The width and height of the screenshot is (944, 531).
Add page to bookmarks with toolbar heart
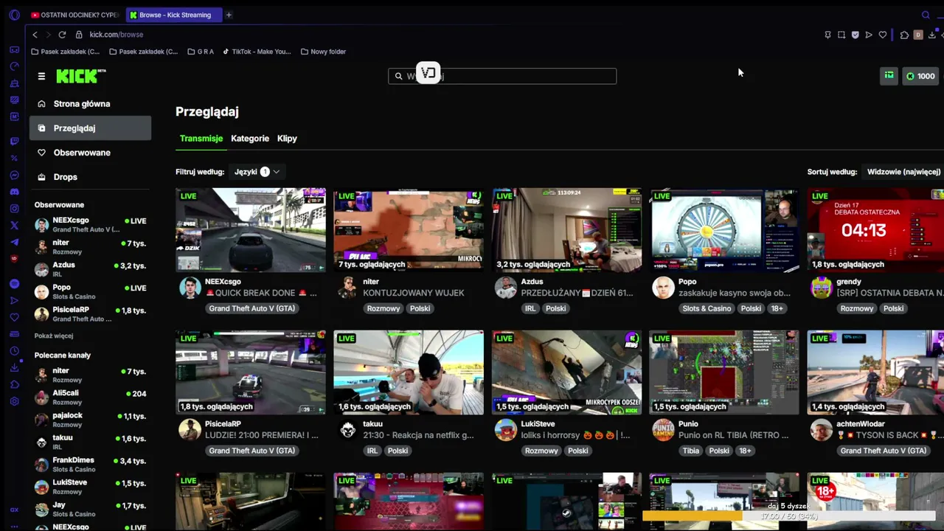[883, 35]
